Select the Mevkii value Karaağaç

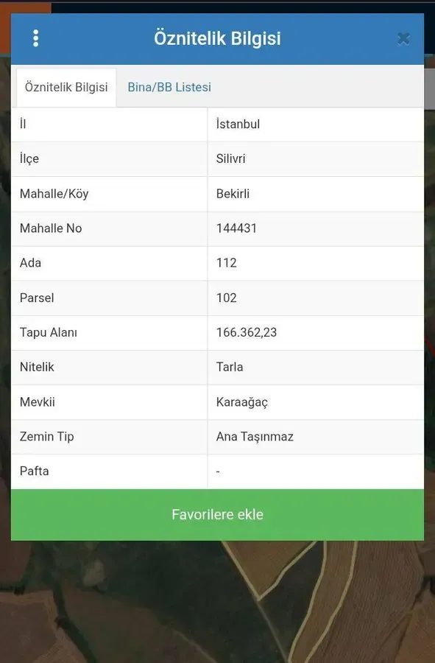(242, 402)
